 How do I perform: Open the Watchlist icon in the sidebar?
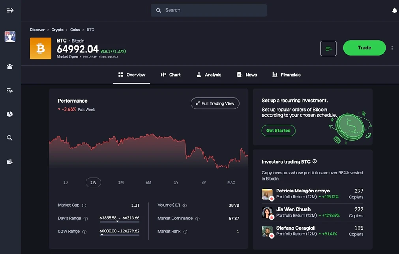pos(10,90)
